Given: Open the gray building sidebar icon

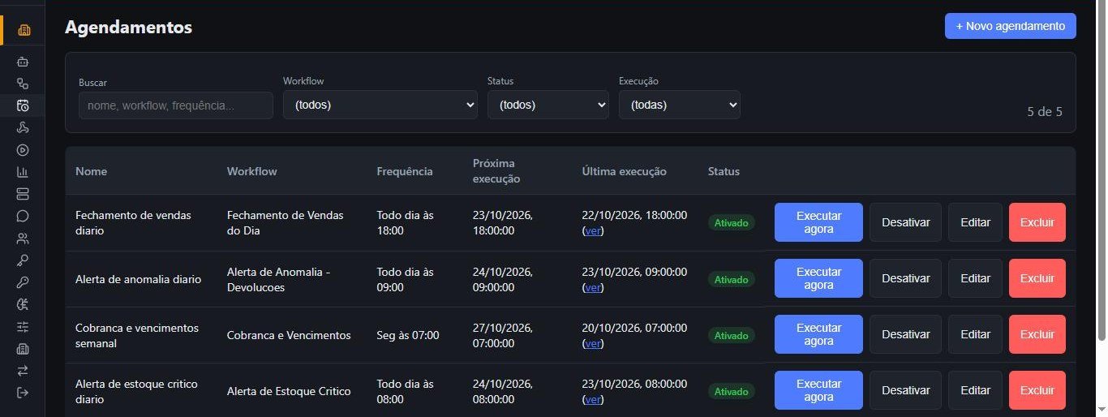Looking at the screenshot, I should pyautogui.click(x=23, y=349).
